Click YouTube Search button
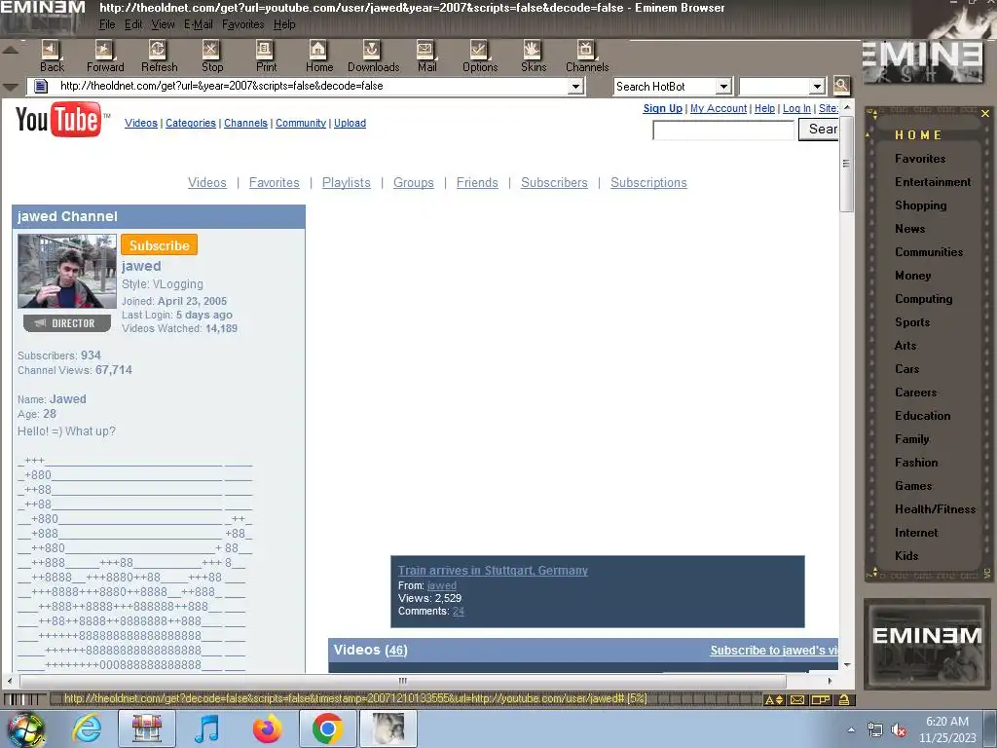Viewport: 997px width, 748px height. point(819,130)
